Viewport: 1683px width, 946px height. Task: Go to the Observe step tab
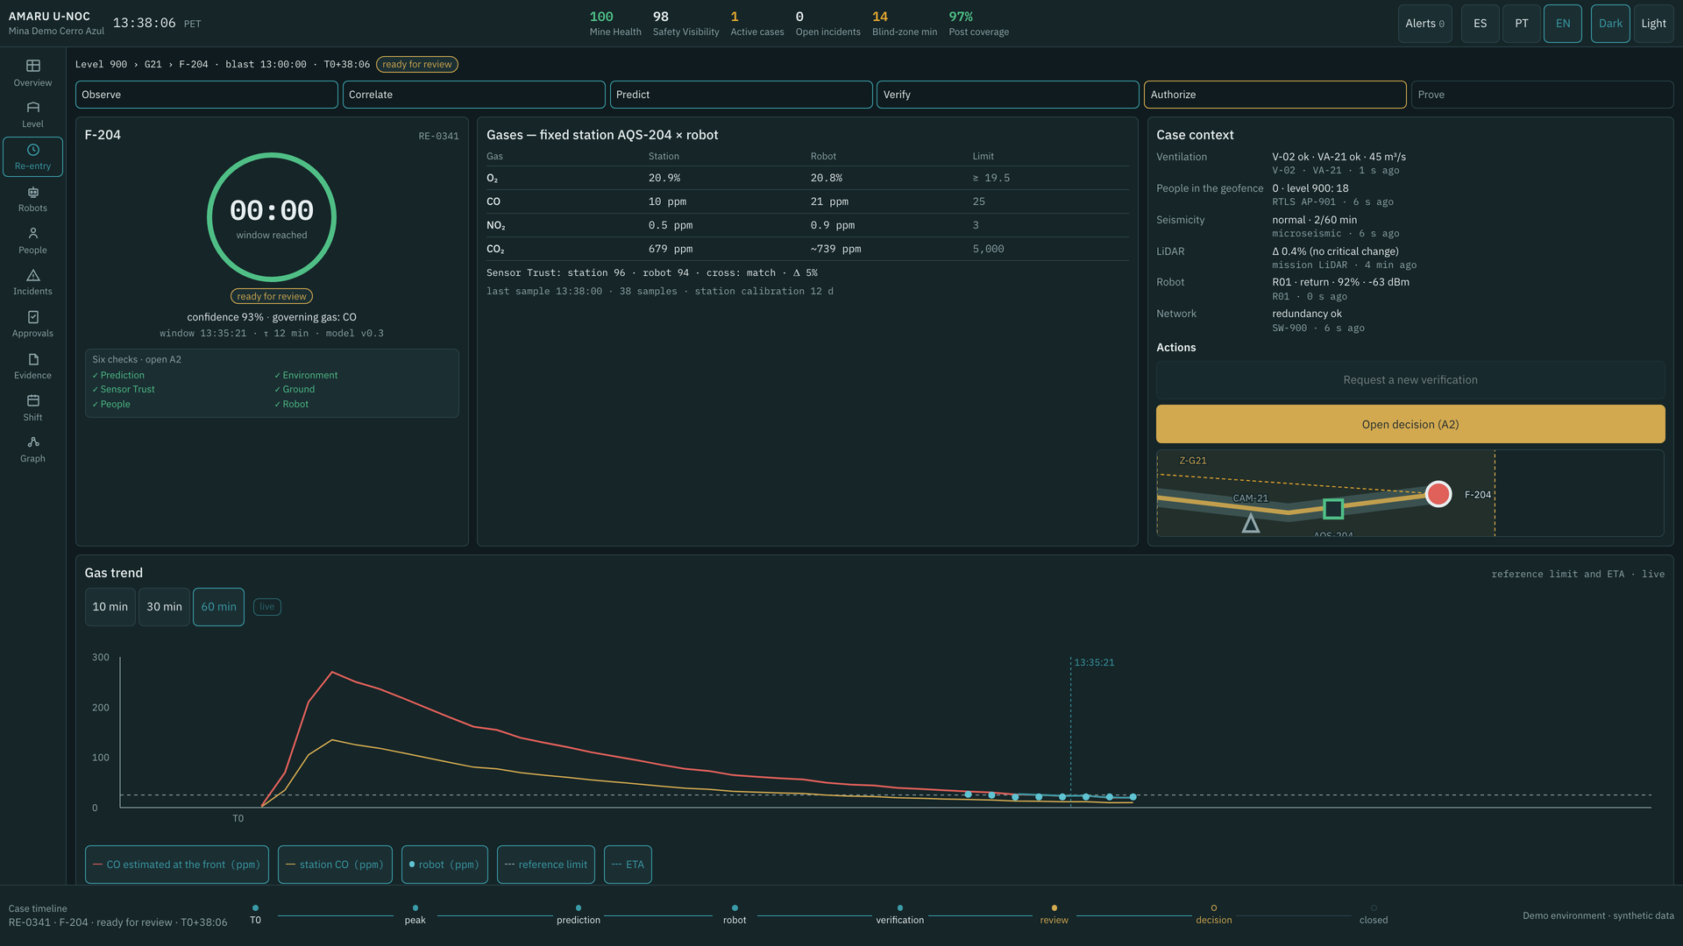[207, 95]
